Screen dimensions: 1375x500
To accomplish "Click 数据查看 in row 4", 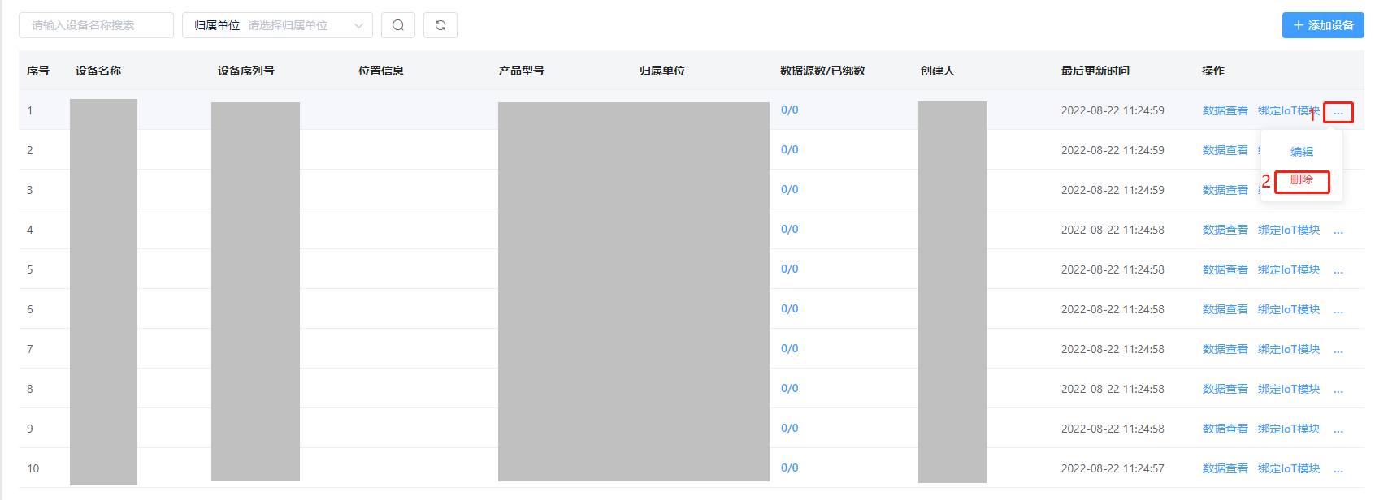I will (1225, 230).
